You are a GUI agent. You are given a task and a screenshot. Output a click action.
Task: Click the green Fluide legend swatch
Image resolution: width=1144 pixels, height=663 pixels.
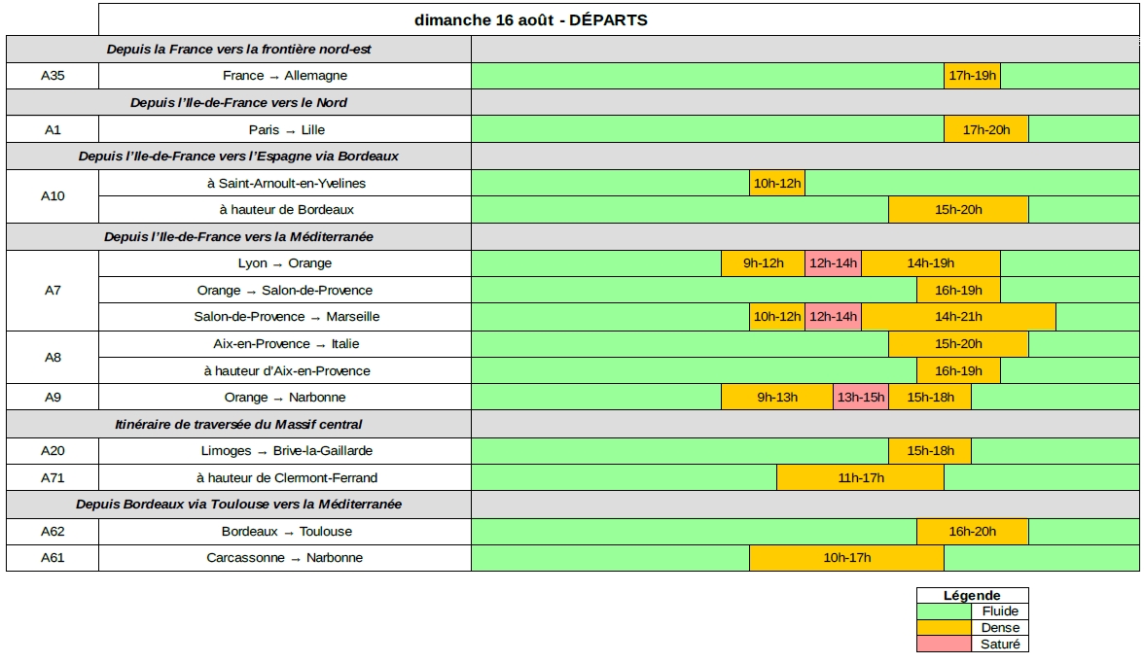pos(944,611)
